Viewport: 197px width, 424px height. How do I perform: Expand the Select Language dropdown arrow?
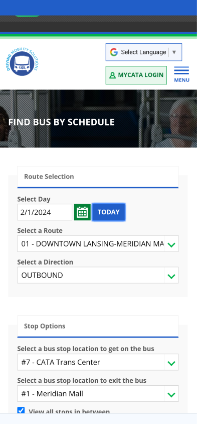tap(174, 52)
